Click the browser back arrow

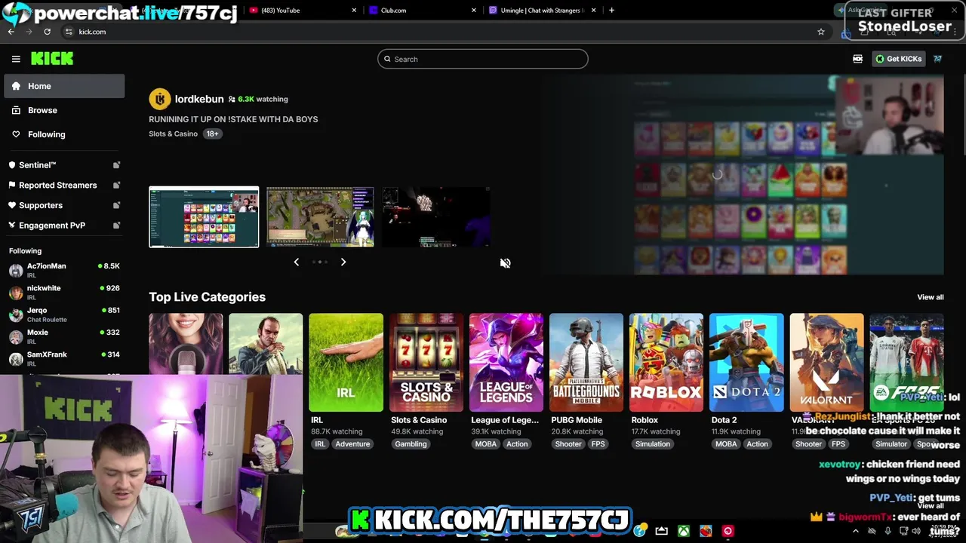[x=11, y=32]
